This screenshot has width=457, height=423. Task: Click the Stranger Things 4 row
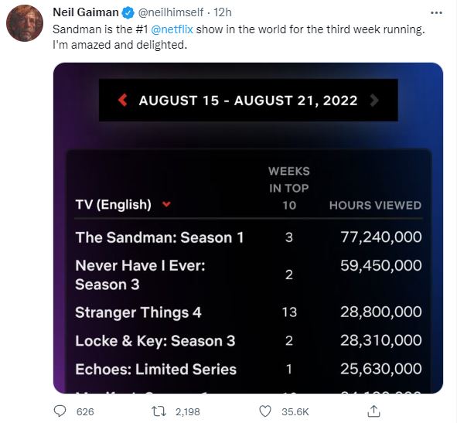click(248, 312)
